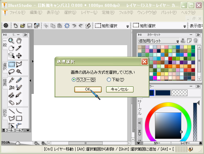Click the color set scrollbar down arrow

pos(199,79)
